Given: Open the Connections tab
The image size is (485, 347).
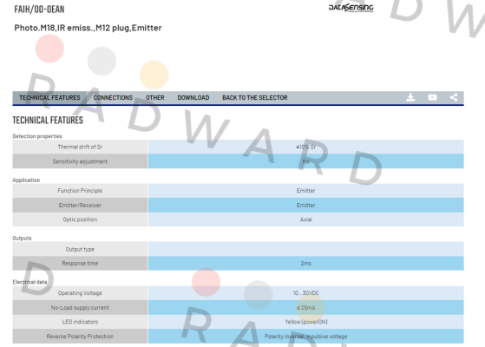Looking at the screenshot, I should [x=113, y=98].
